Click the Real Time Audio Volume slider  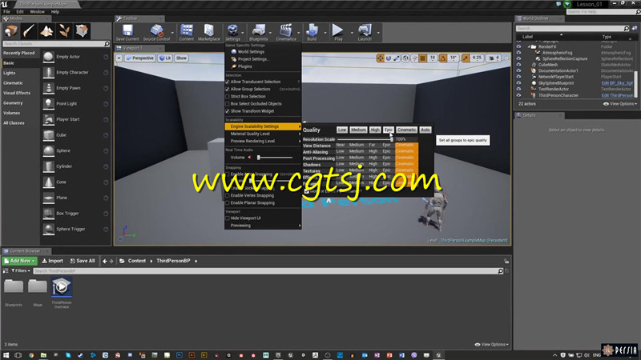click(275, 158)
